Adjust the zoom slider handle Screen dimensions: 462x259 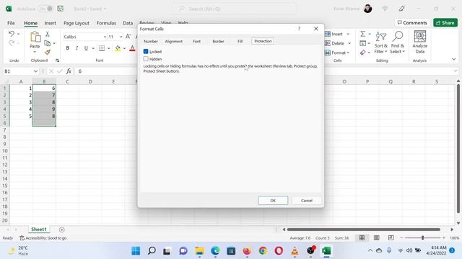pos(423,238)
